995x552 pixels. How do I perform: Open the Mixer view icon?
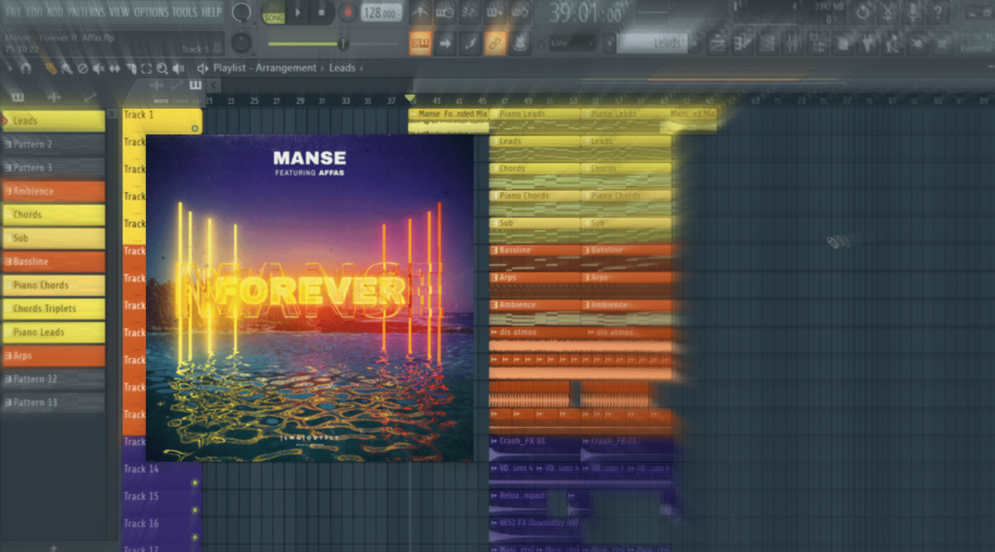[x=793, y=44]
